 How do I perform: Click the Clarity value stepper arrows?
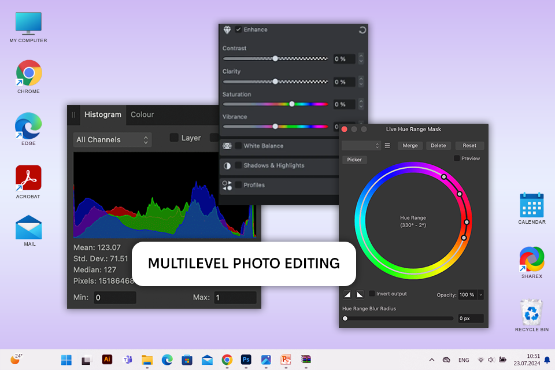(x=361, y=82)
